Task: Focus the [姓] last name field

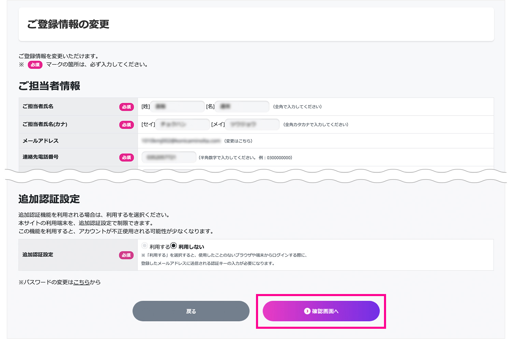Action: [177, 107]
